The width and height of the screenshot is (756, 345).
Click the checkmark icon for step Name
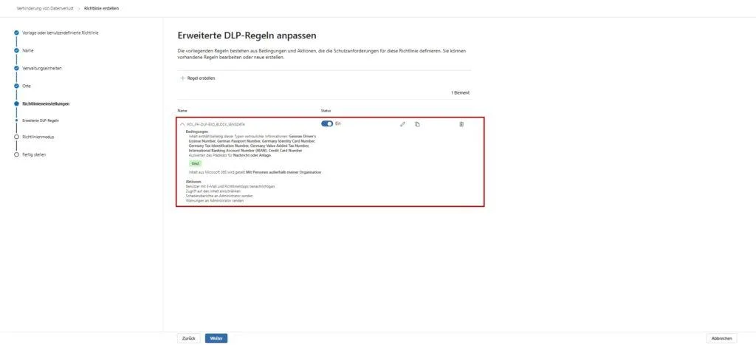[x=16, y=50]
